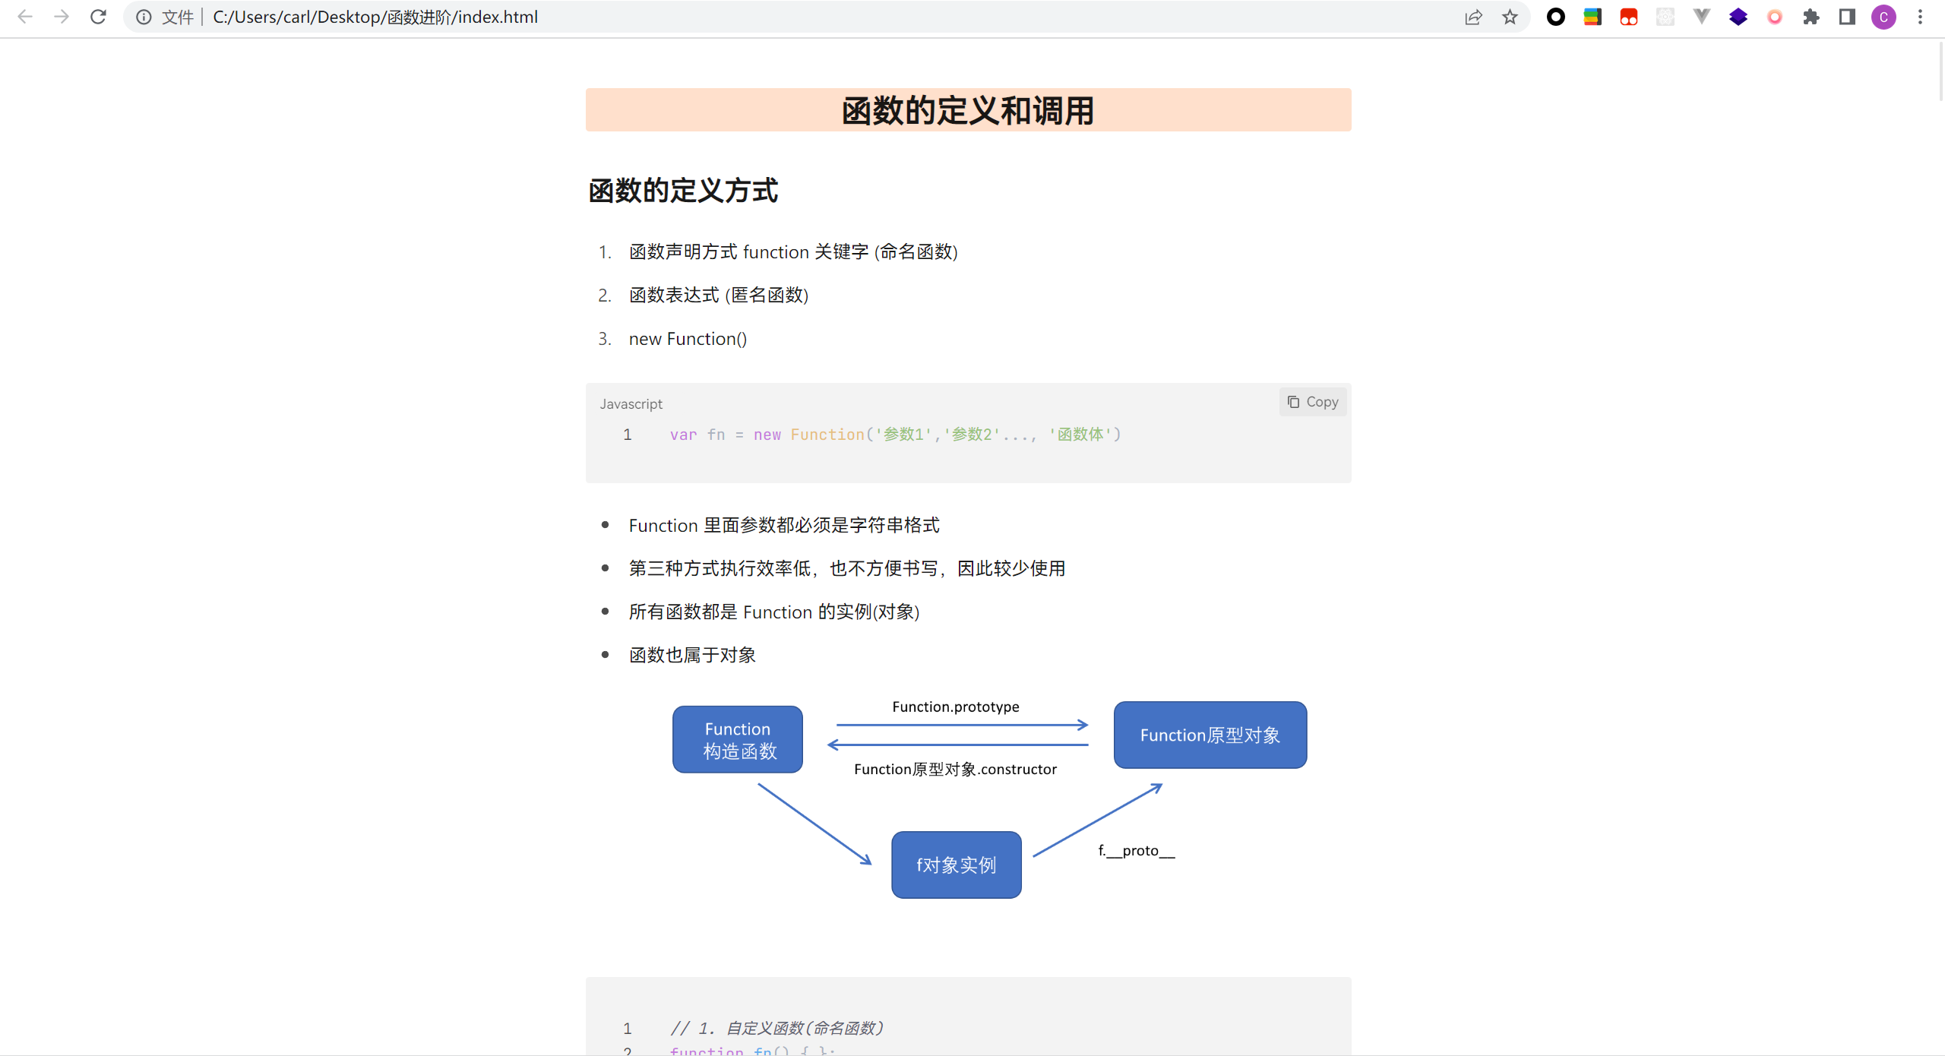This screenshot has width=1945, height=1056.
Task: Toggle the browser side panel icon
Action: (1848, 16)
